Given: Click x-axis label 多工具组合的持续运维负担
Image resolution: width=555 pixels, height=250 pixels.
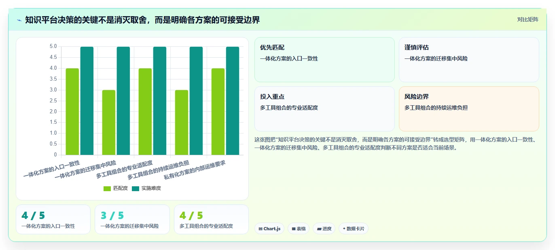Looking at the screenshot, I should tap(158, 170).
